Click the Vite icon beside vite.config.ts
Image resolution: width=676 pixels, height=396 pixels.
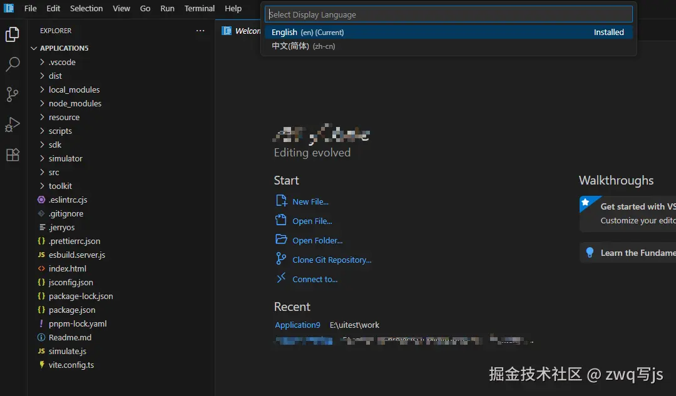pyautogui.click(x=41, y=365)
